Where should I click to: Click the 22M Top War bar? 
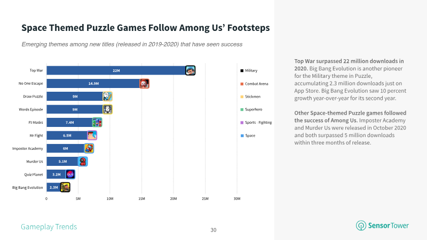116,70
